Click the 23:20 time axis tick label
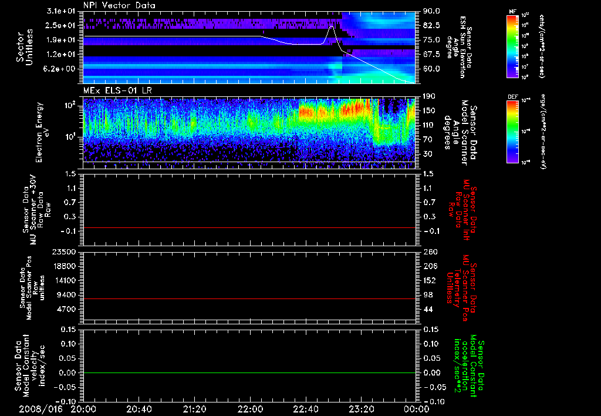The height and width of the screenshot is (416, 601). [x=361, y=409]
